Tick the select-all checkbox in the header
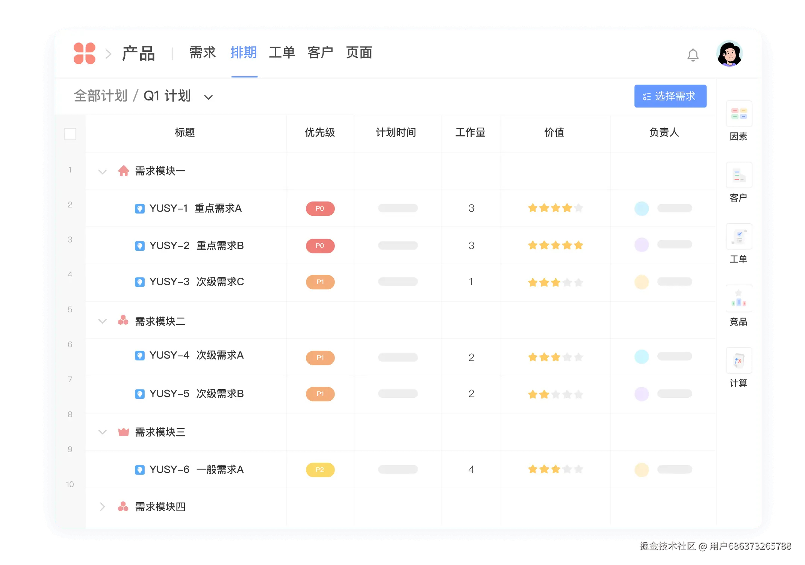805x565 pixels. tap(70, 134)
